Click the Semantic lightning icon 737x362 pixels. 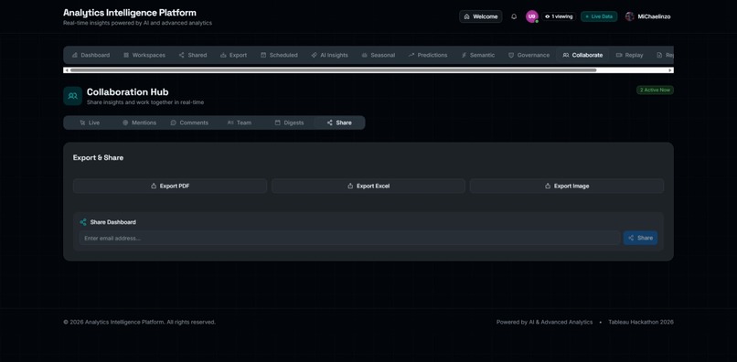point(464,55)
